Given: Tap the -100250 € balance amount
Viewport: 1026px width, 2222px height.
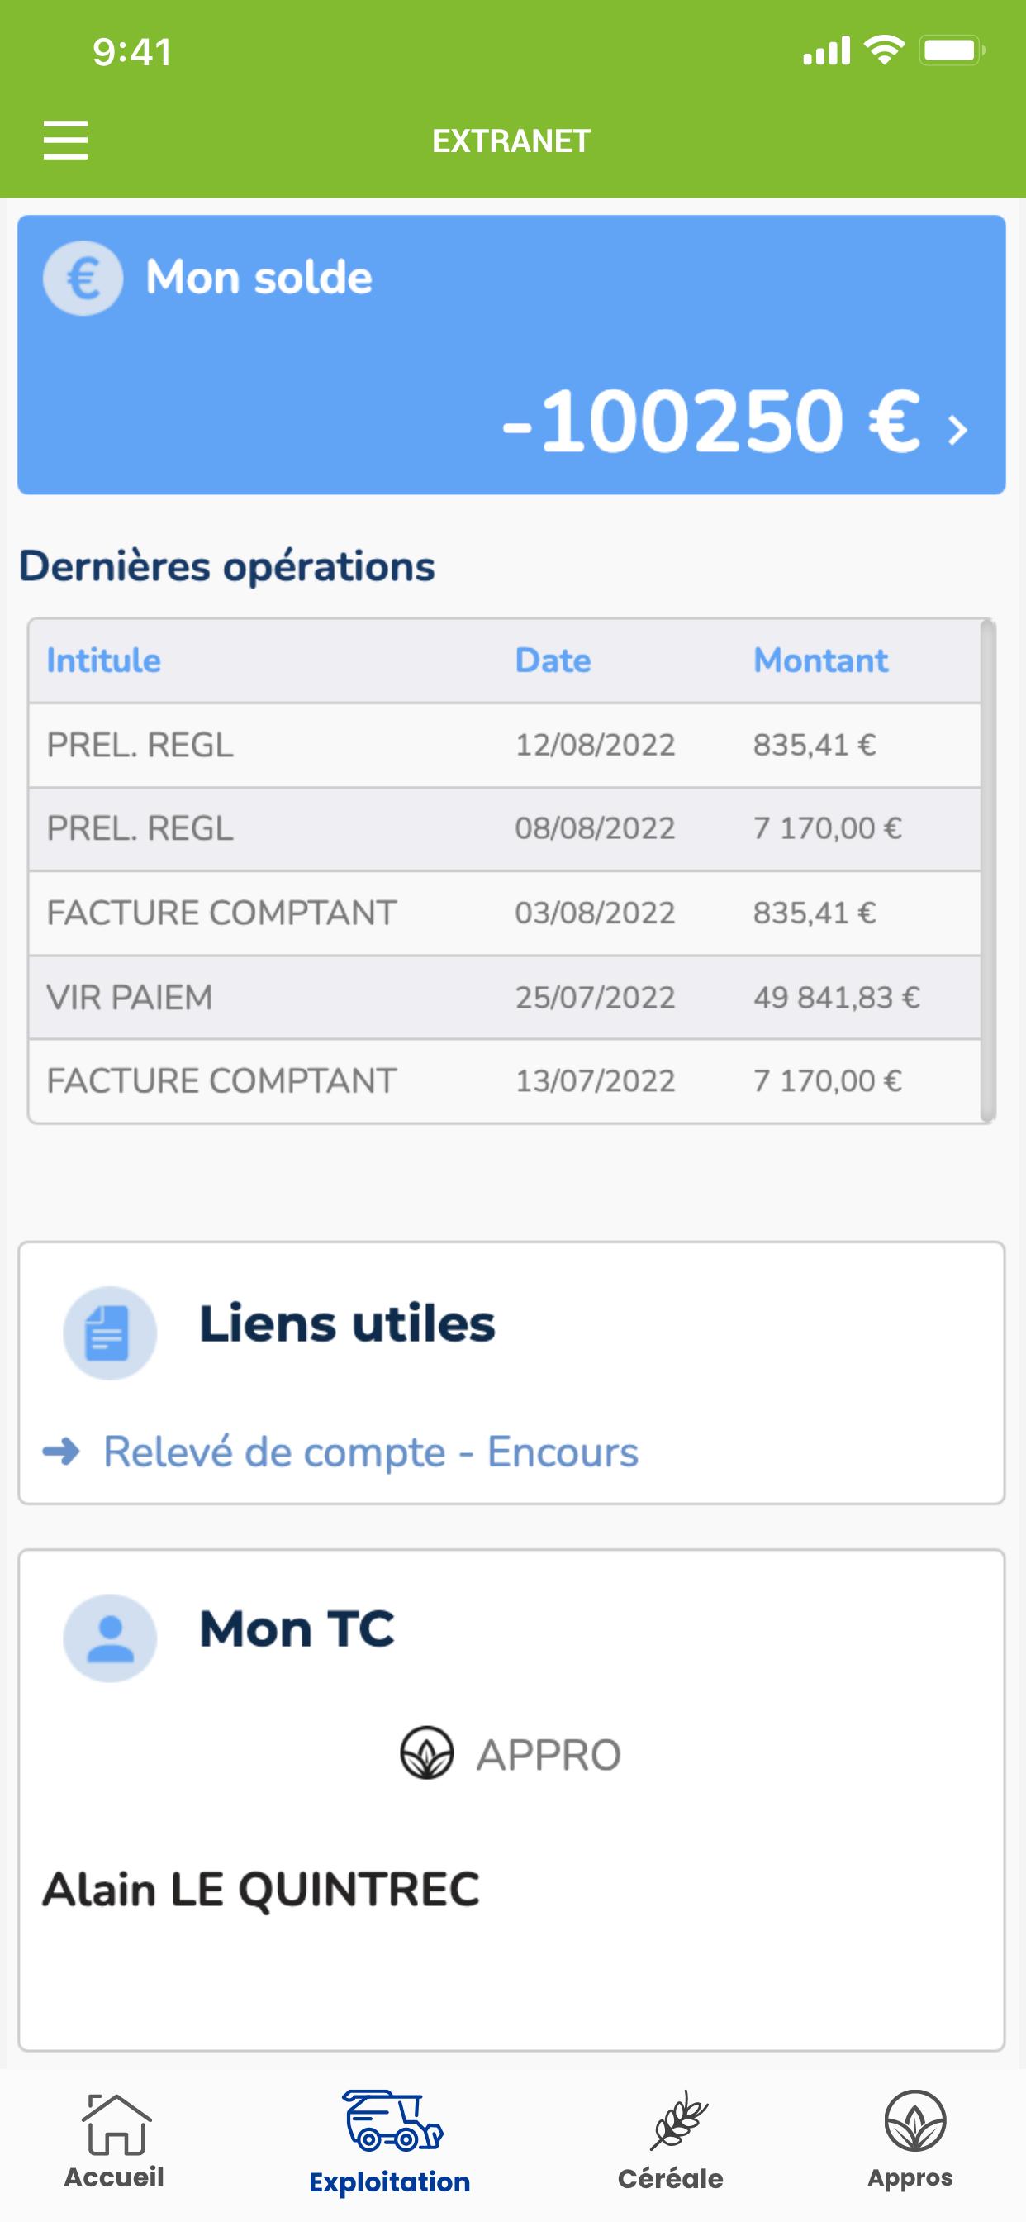Looking at the screenshot, I should click(x=711, y=421).
